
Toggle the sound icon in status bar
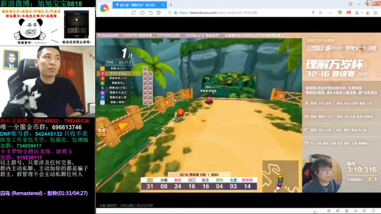coord(356,211)
